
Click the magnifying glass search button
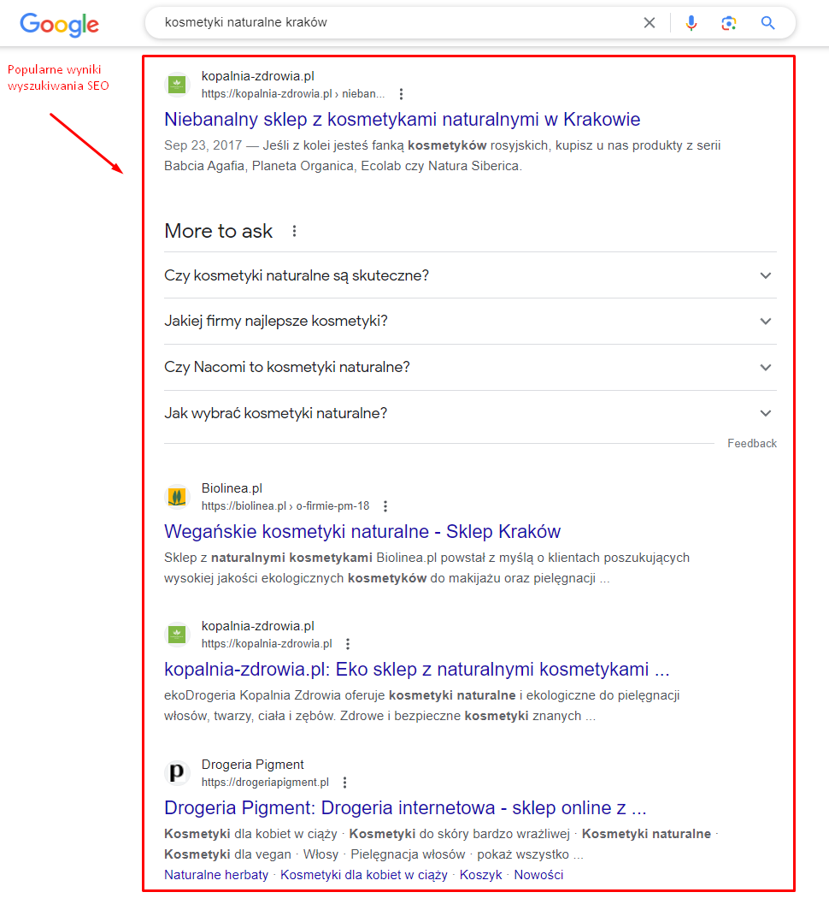pyautogui.click(x=767, y=22)
